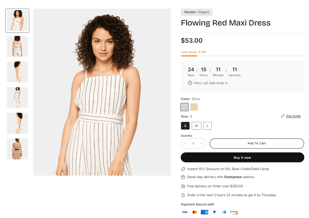Click the Mastercard payment icon

pos(195,212)
